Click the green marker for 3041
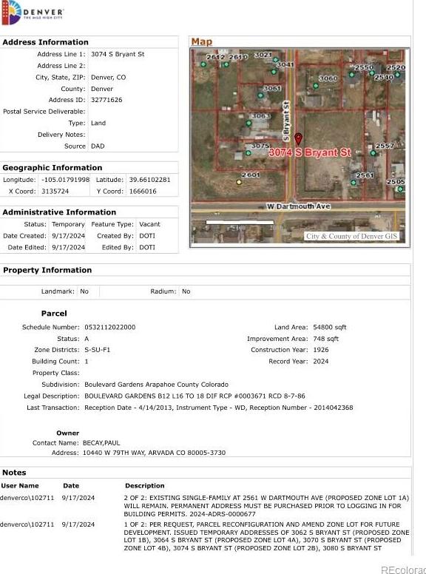 click(x=274, y=72)
